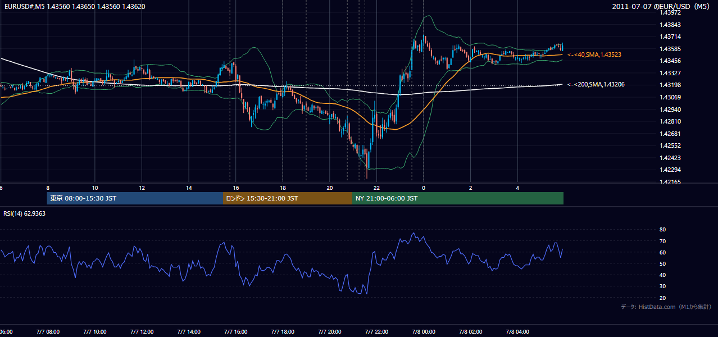Screen dimensions: 718x337
Task: Click the bottom time label 7/7 14:00
Action: pyautogui.click(x=189, y=332)
